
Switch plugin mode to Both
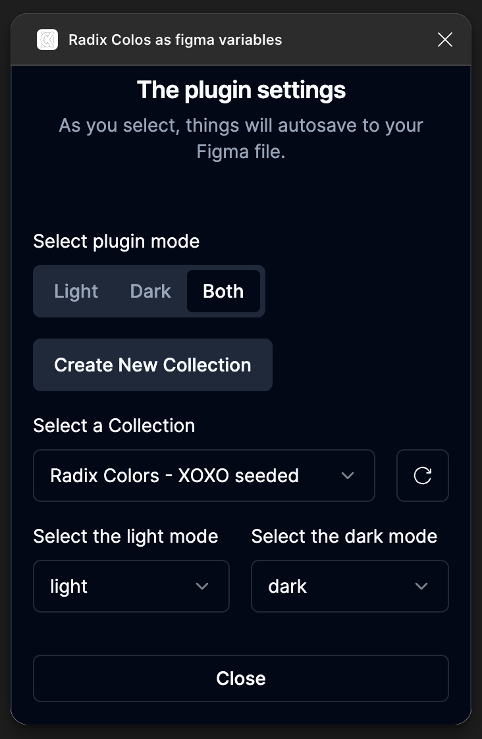pos(223,291)
